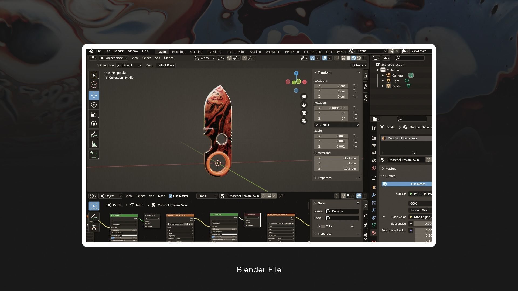
Task: Open the Tool properties tab icon
Action: pyautogui.click(x=374, y=128)
